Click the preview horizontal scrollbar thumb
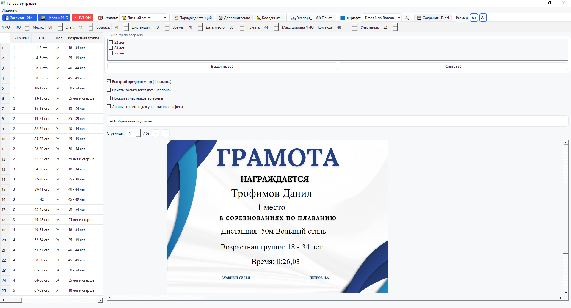571x308 pixels. click(380, 298)
